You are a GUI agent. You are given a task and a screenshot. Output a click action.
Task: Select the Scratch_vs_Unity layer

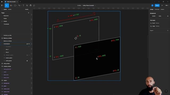point(7,35)
